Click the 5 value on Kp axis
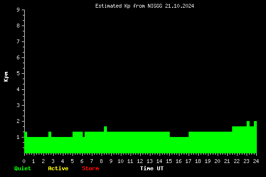Viewport: 266px width, 177px height. click(x=18, y=73)
